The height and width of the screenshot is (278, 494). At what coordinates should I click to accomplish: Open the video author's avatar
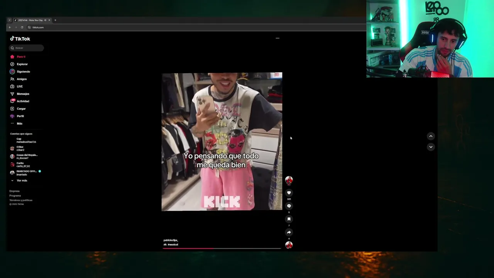point(289,180)
